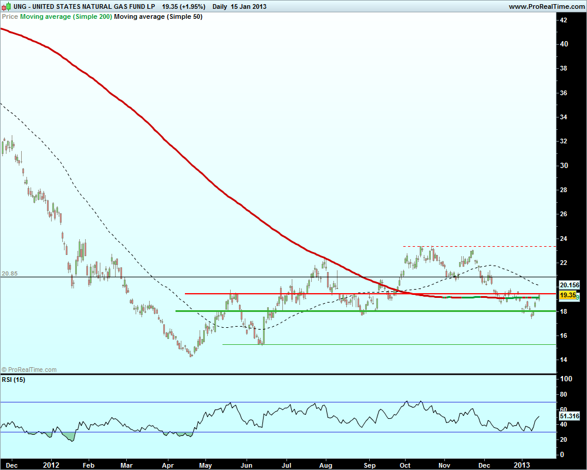
Task: Click the Aug label on time axis
Action: pyautogui.click(x=326, y=465)
